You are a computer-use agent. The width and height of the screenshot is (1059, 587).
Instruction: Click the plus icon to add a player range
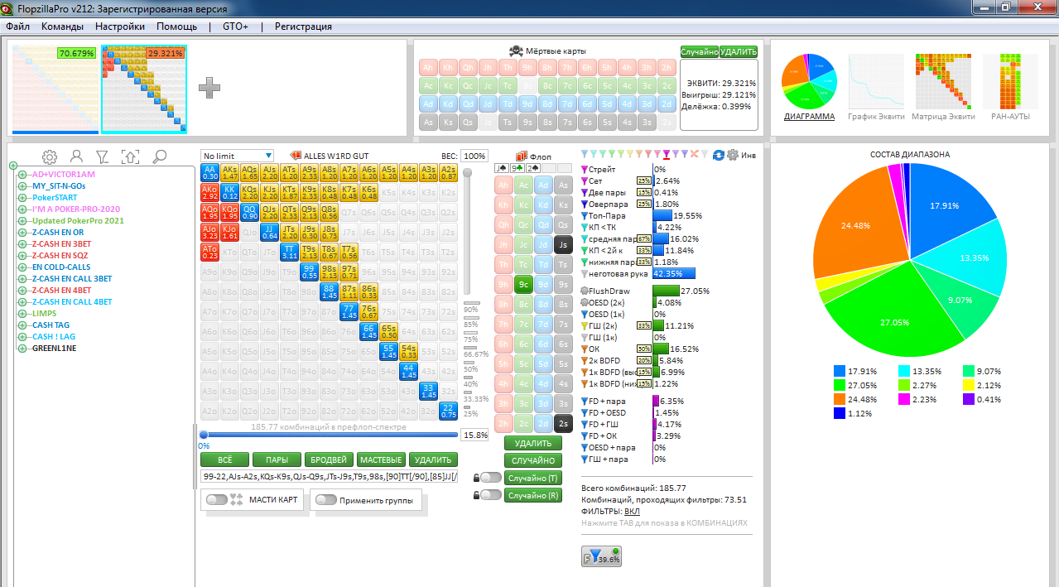click(x=209, y=87)
